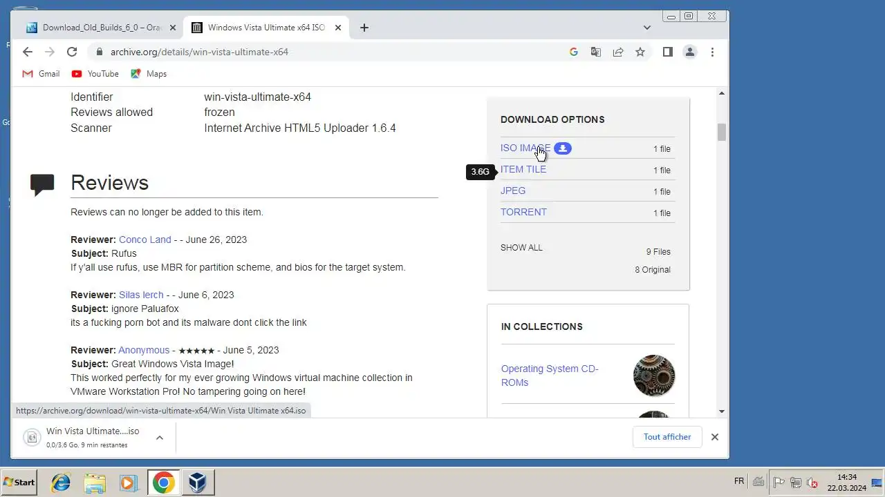The image size is (885, 497).
Task: Download the ISO IMAGE file
Action: tap(525, 148)
